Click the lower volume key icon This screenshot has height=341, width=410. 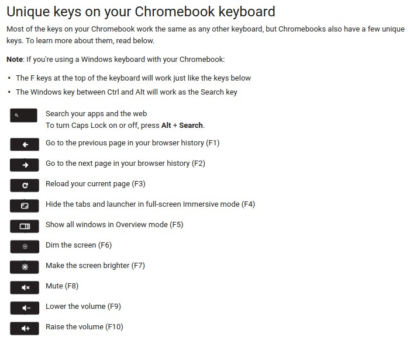coord(25,308)
